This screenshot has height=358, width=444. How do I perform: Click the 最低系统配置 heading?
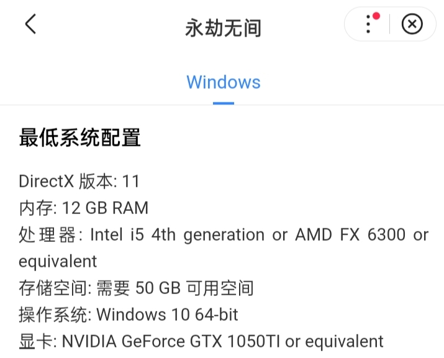79,138
